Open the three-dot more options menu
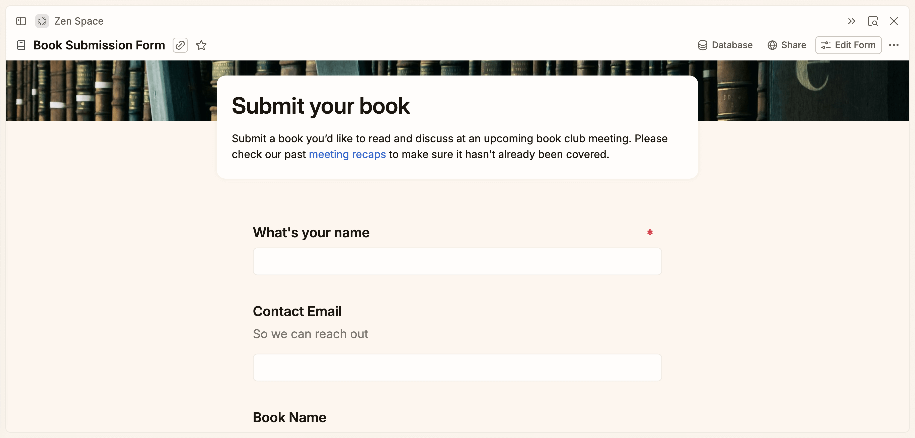The width and height of the screenshot is (915, 438). tap(894, 45)
